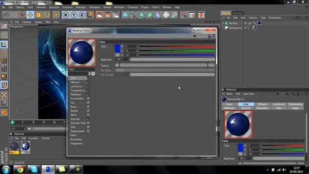Screen dimensions: 309x174
Task: Toggle MoText enabled green checkmark
Action: [250, 23]
